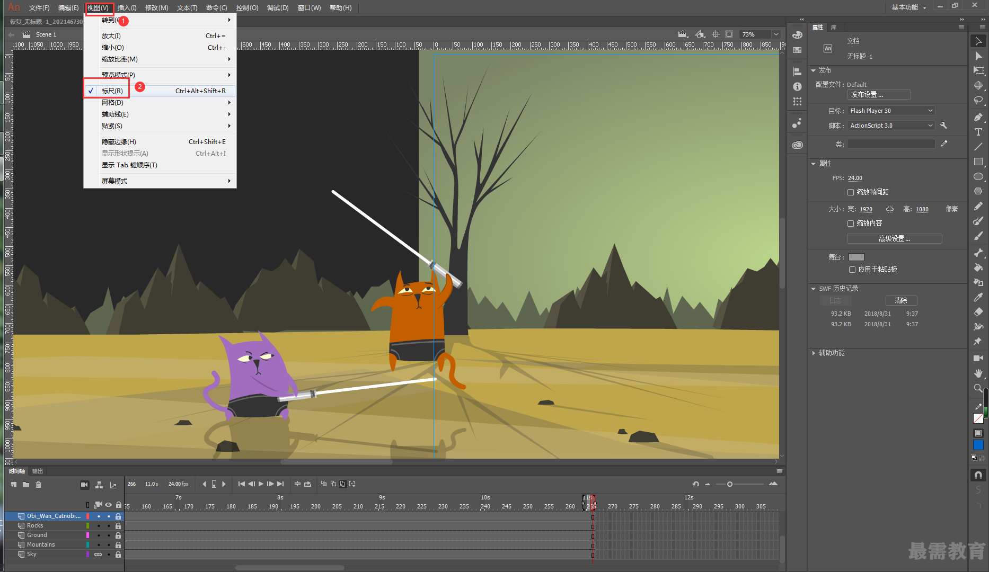The height and width of the screenshot is (572, 989).
Task: Click the ActionScript settings wrench icon
Action: 943,126
